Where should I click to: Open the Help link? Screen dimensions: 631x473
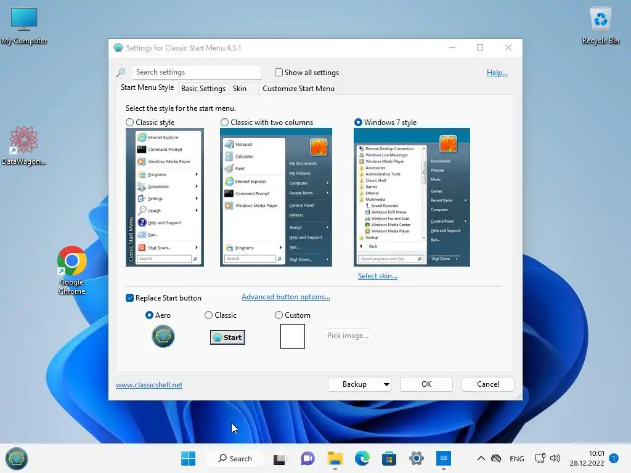(497, 73)
